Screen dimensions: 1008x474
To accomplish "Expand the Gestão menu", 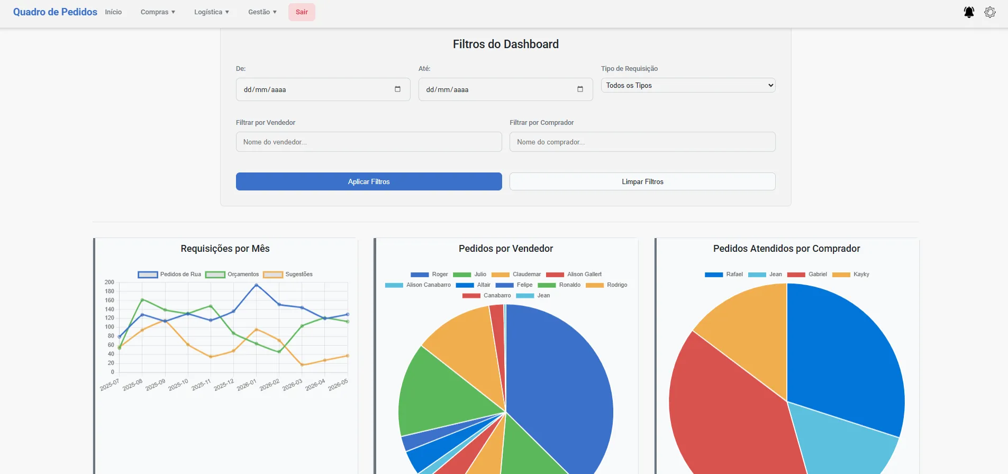I will [x=262, y=12].
